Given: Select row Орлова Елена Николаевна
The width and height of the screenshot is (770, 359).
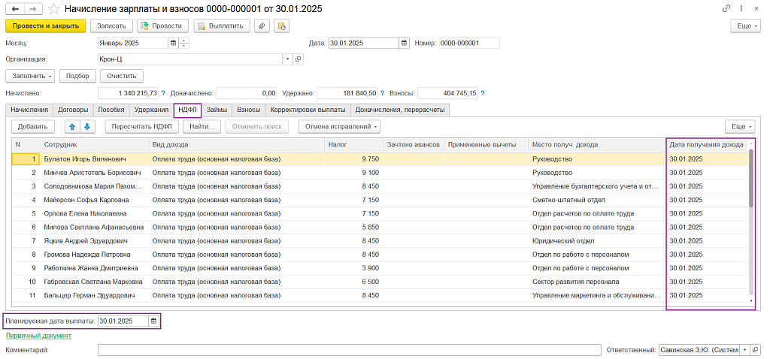Looking at the screenshot, I should click(x=380, y=214).
